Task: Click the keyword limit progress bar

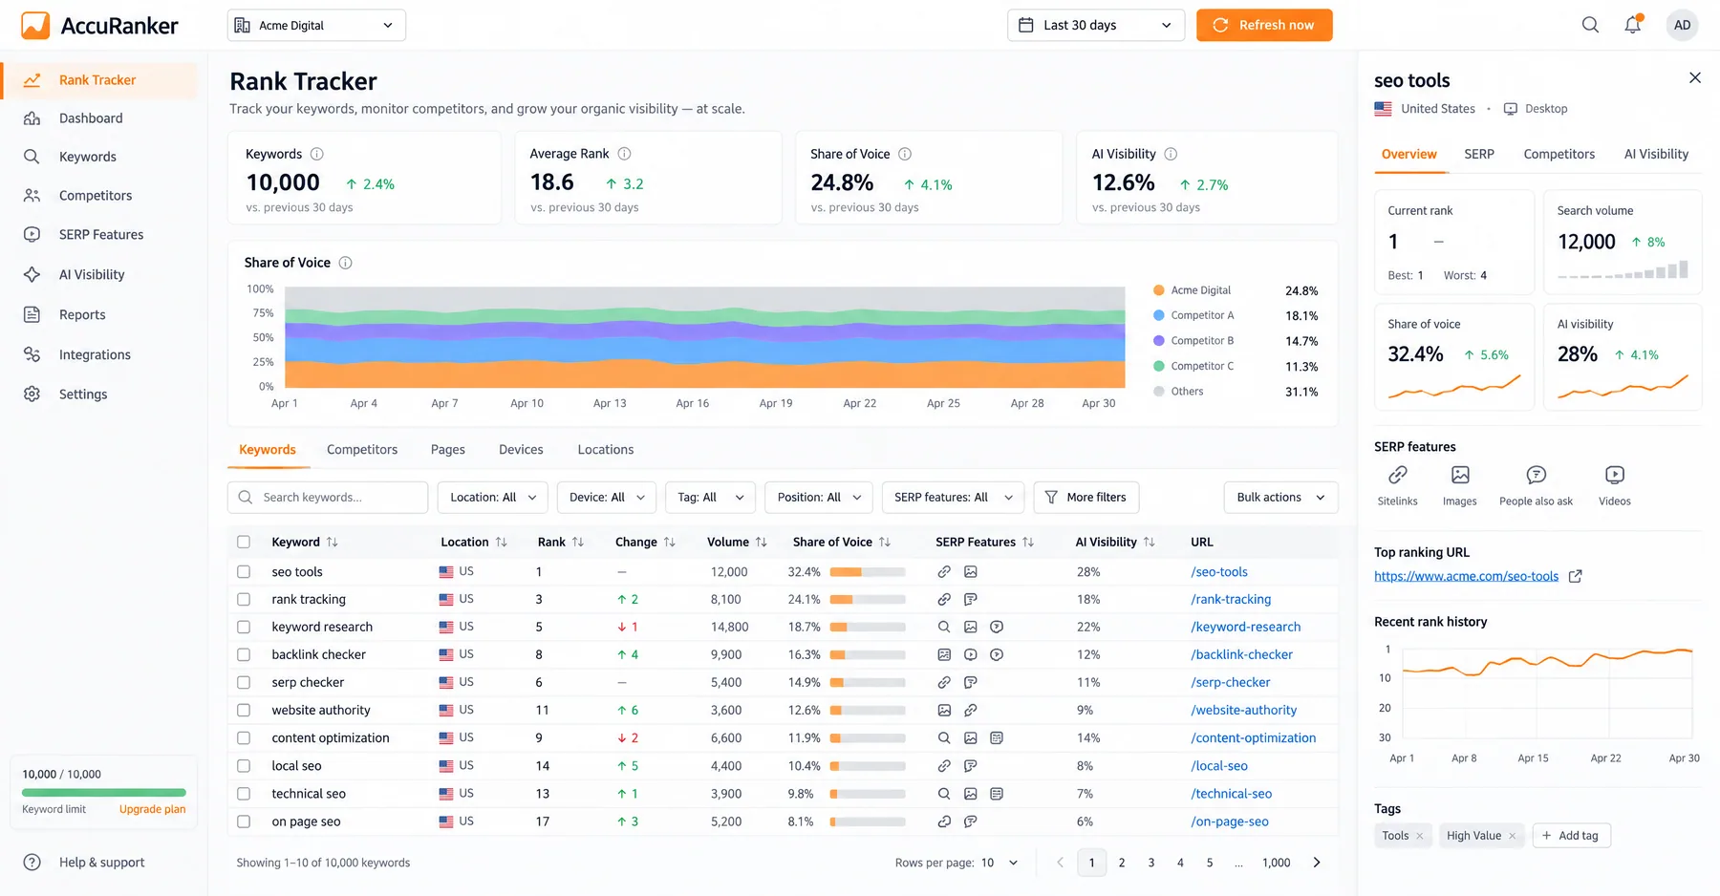Action: (x=104, y=793)
